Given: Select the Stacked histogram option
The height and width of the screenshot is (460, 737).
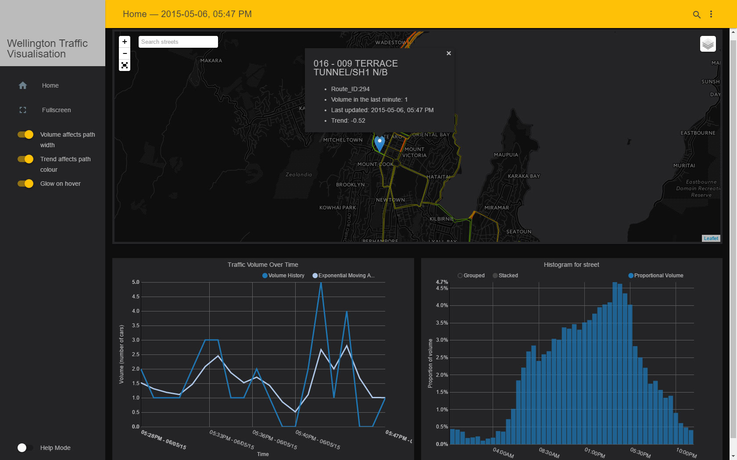Looking at the screenshot, I should pyautogui.click(x=505, y=276).
